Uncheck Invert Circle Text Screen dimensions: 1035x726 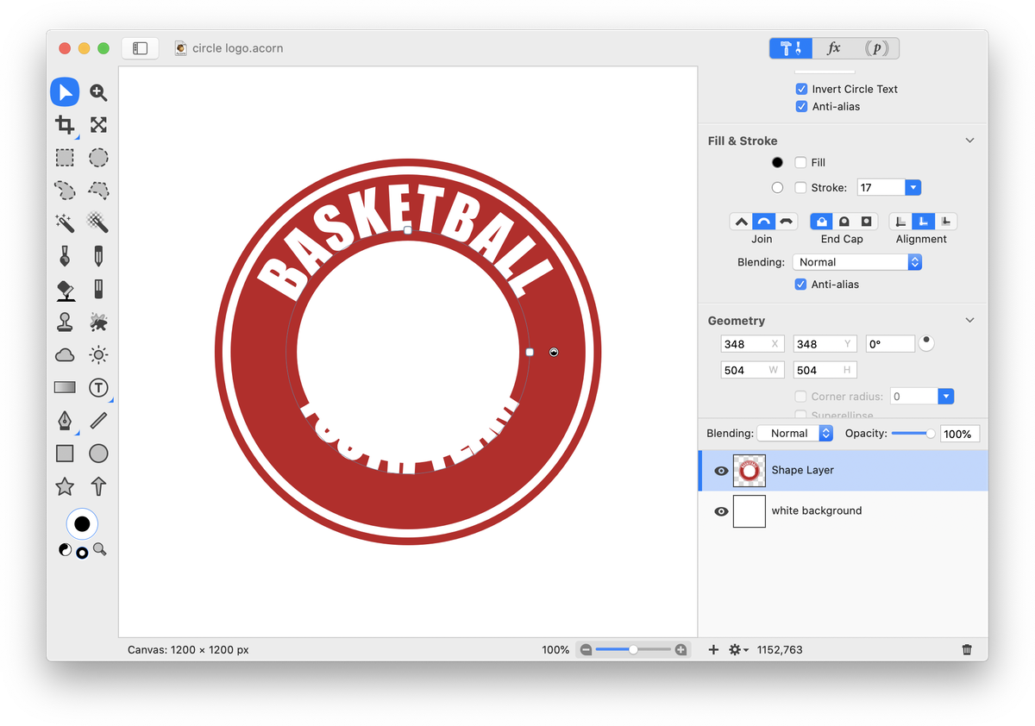[x=801, y=89]
